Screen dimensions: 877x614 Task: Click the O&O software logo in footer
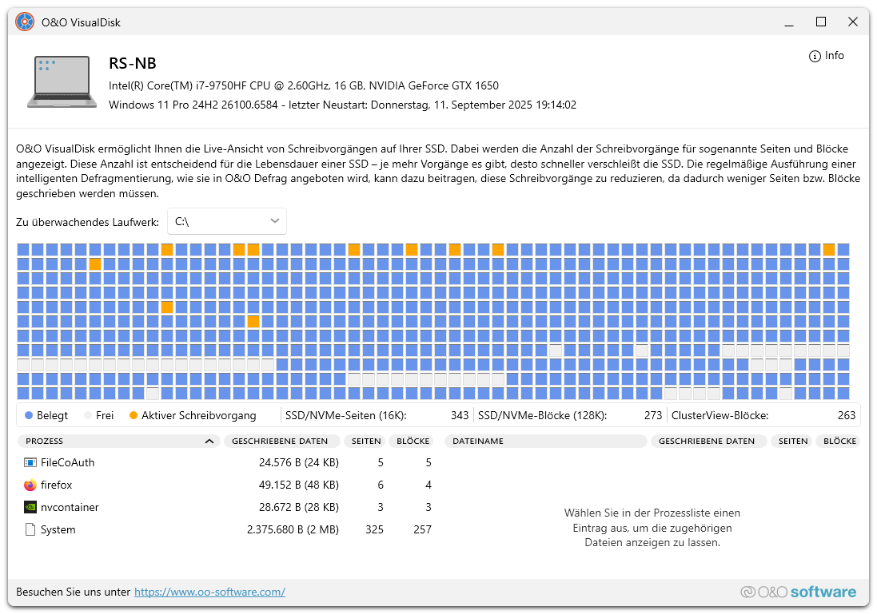tap(798, 592)
